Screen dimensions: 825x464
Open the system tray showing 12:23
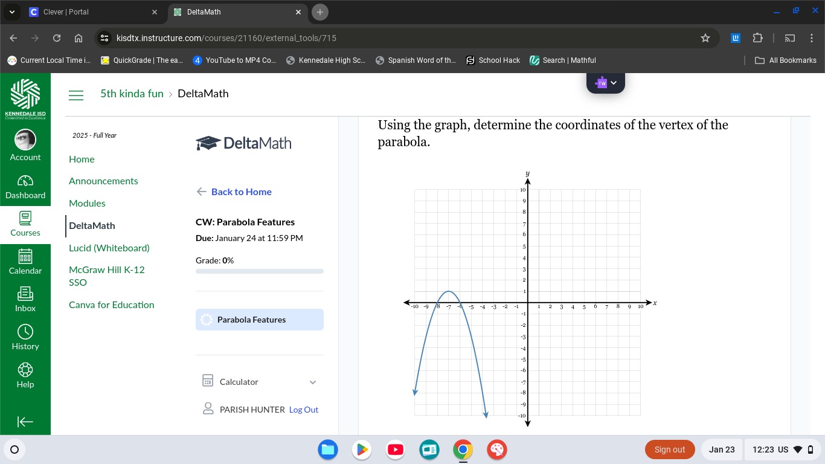pos(783,449)
